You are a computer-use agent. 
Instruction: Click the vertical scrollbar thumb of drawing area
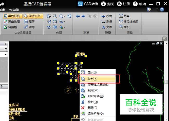166,82
